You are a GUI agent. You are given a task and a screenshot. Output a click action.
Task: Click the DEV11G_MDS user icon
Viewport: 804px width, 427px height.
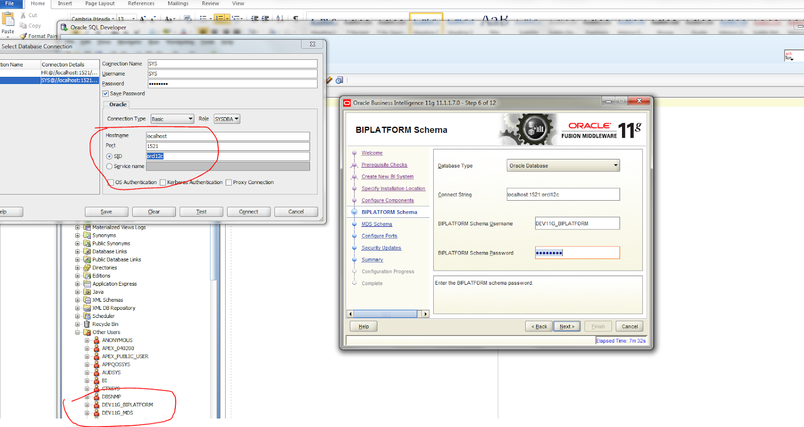pyautogui.click(x=96, y=412)
